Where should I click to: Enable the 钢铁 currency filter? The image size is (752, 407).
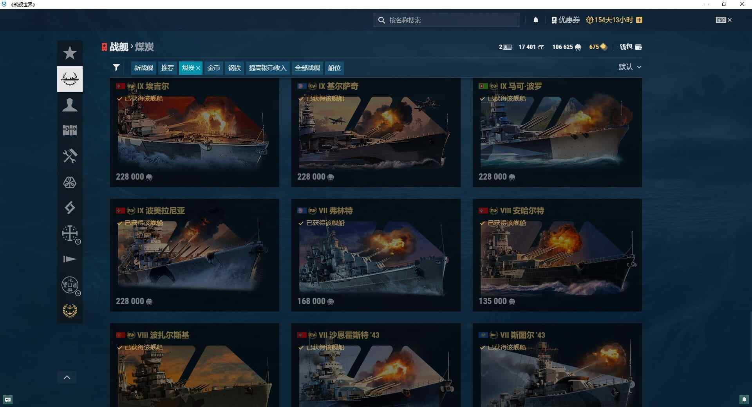234,68
